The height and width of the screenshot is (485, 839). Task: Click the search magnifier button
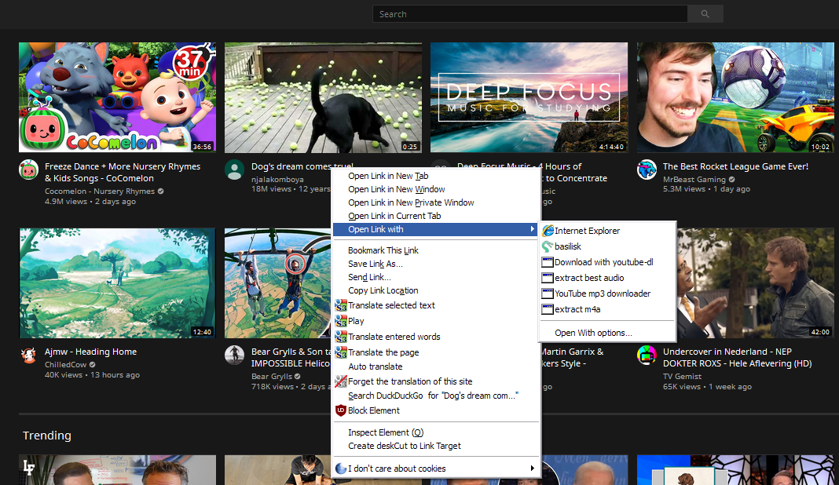705,14
